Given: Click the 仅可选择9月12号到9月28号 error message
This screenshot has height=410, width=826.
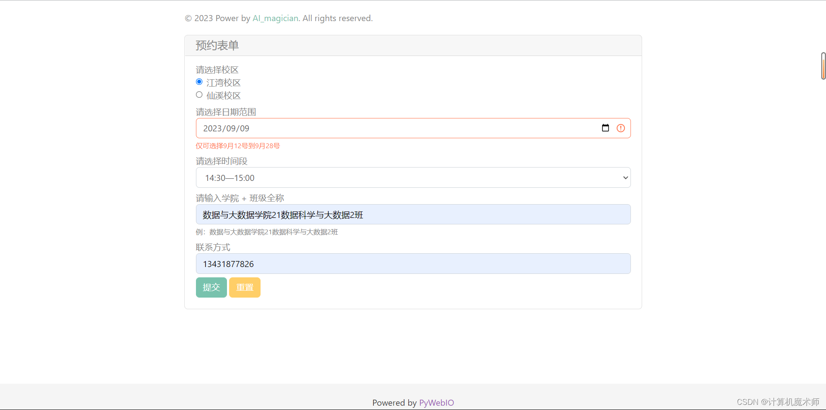Looking at the screenshot, I should (238, 146).
